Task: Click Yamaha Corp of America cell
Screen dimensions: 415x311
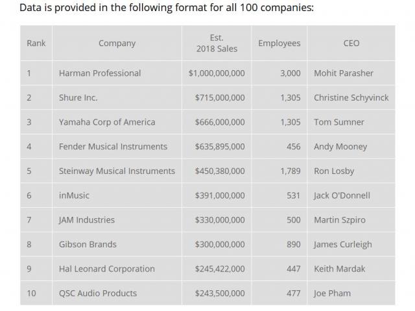Action: click(x=107, y=122)
